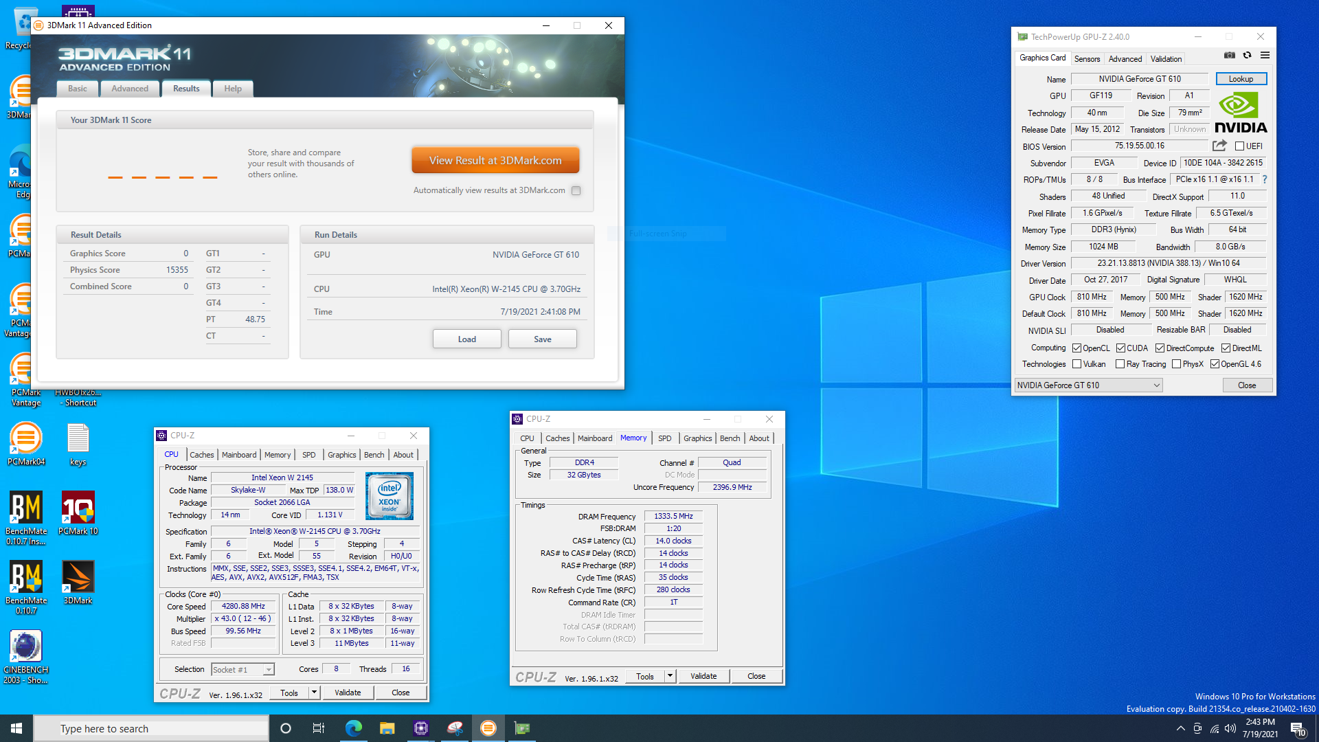
Task: Open the Validation tab in GPU-Z
Action: [1166, 59]
